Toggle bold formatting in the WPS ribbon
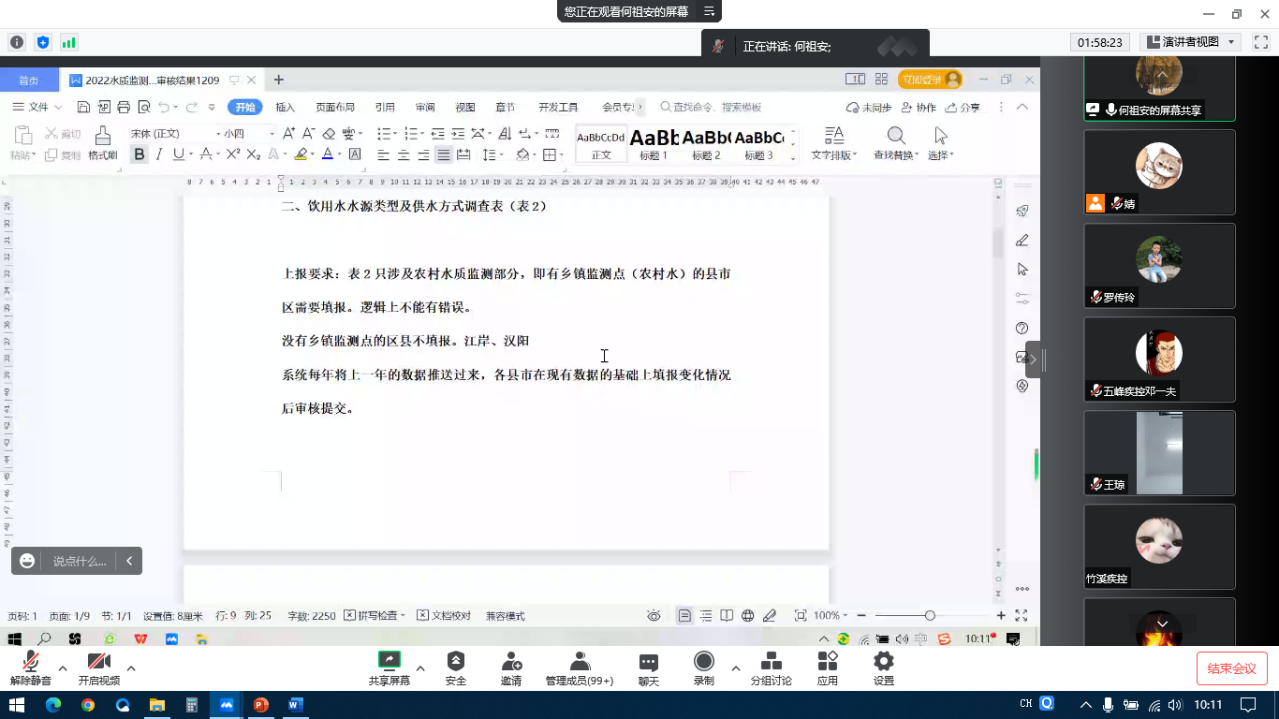 tap(140, 154)
